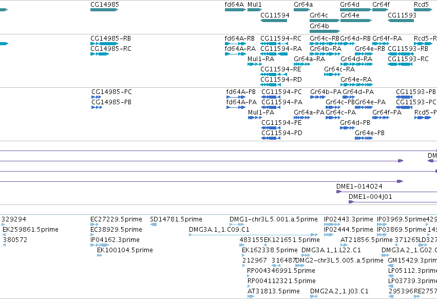Select transcript CG14985-RB
437x299 pixels.
coord(104,44)
